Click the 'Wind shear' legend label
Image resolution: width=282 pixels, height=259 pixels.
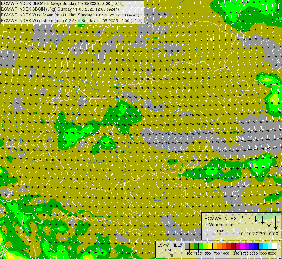(221, 225)
